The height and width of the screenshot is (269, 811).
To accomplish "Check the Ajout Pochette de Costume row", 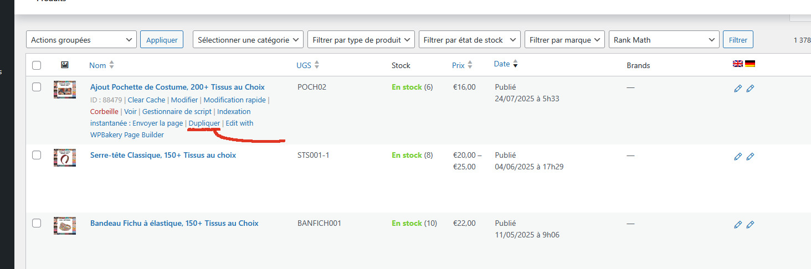I will point(37,87).
